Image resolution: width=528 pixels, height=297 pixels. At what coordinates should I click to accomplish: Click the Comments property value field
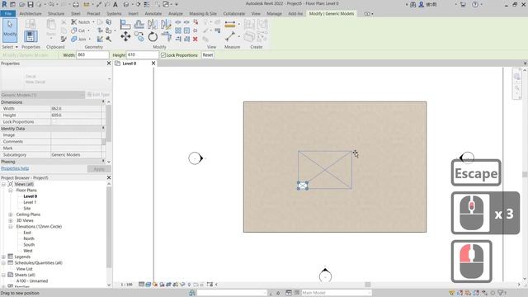(x=76, y=141)
